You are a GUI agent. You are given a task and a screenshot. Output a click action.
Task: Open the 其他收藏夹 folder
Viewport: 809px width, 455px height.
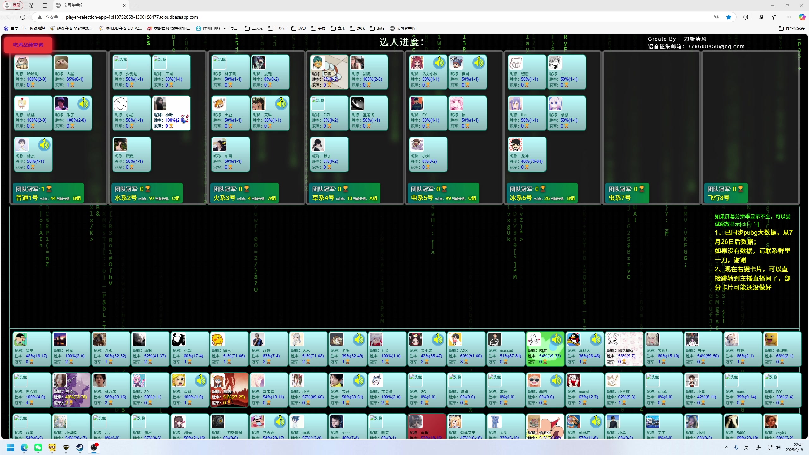792,28
